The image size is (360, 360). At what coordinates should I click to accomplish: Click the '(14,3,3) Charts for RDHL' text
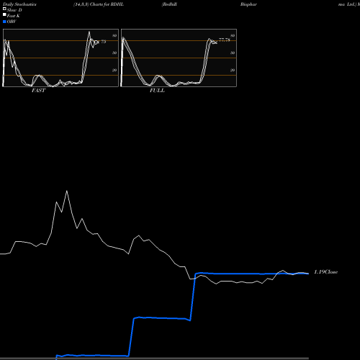pyautogui.click(x=99, y=4)
